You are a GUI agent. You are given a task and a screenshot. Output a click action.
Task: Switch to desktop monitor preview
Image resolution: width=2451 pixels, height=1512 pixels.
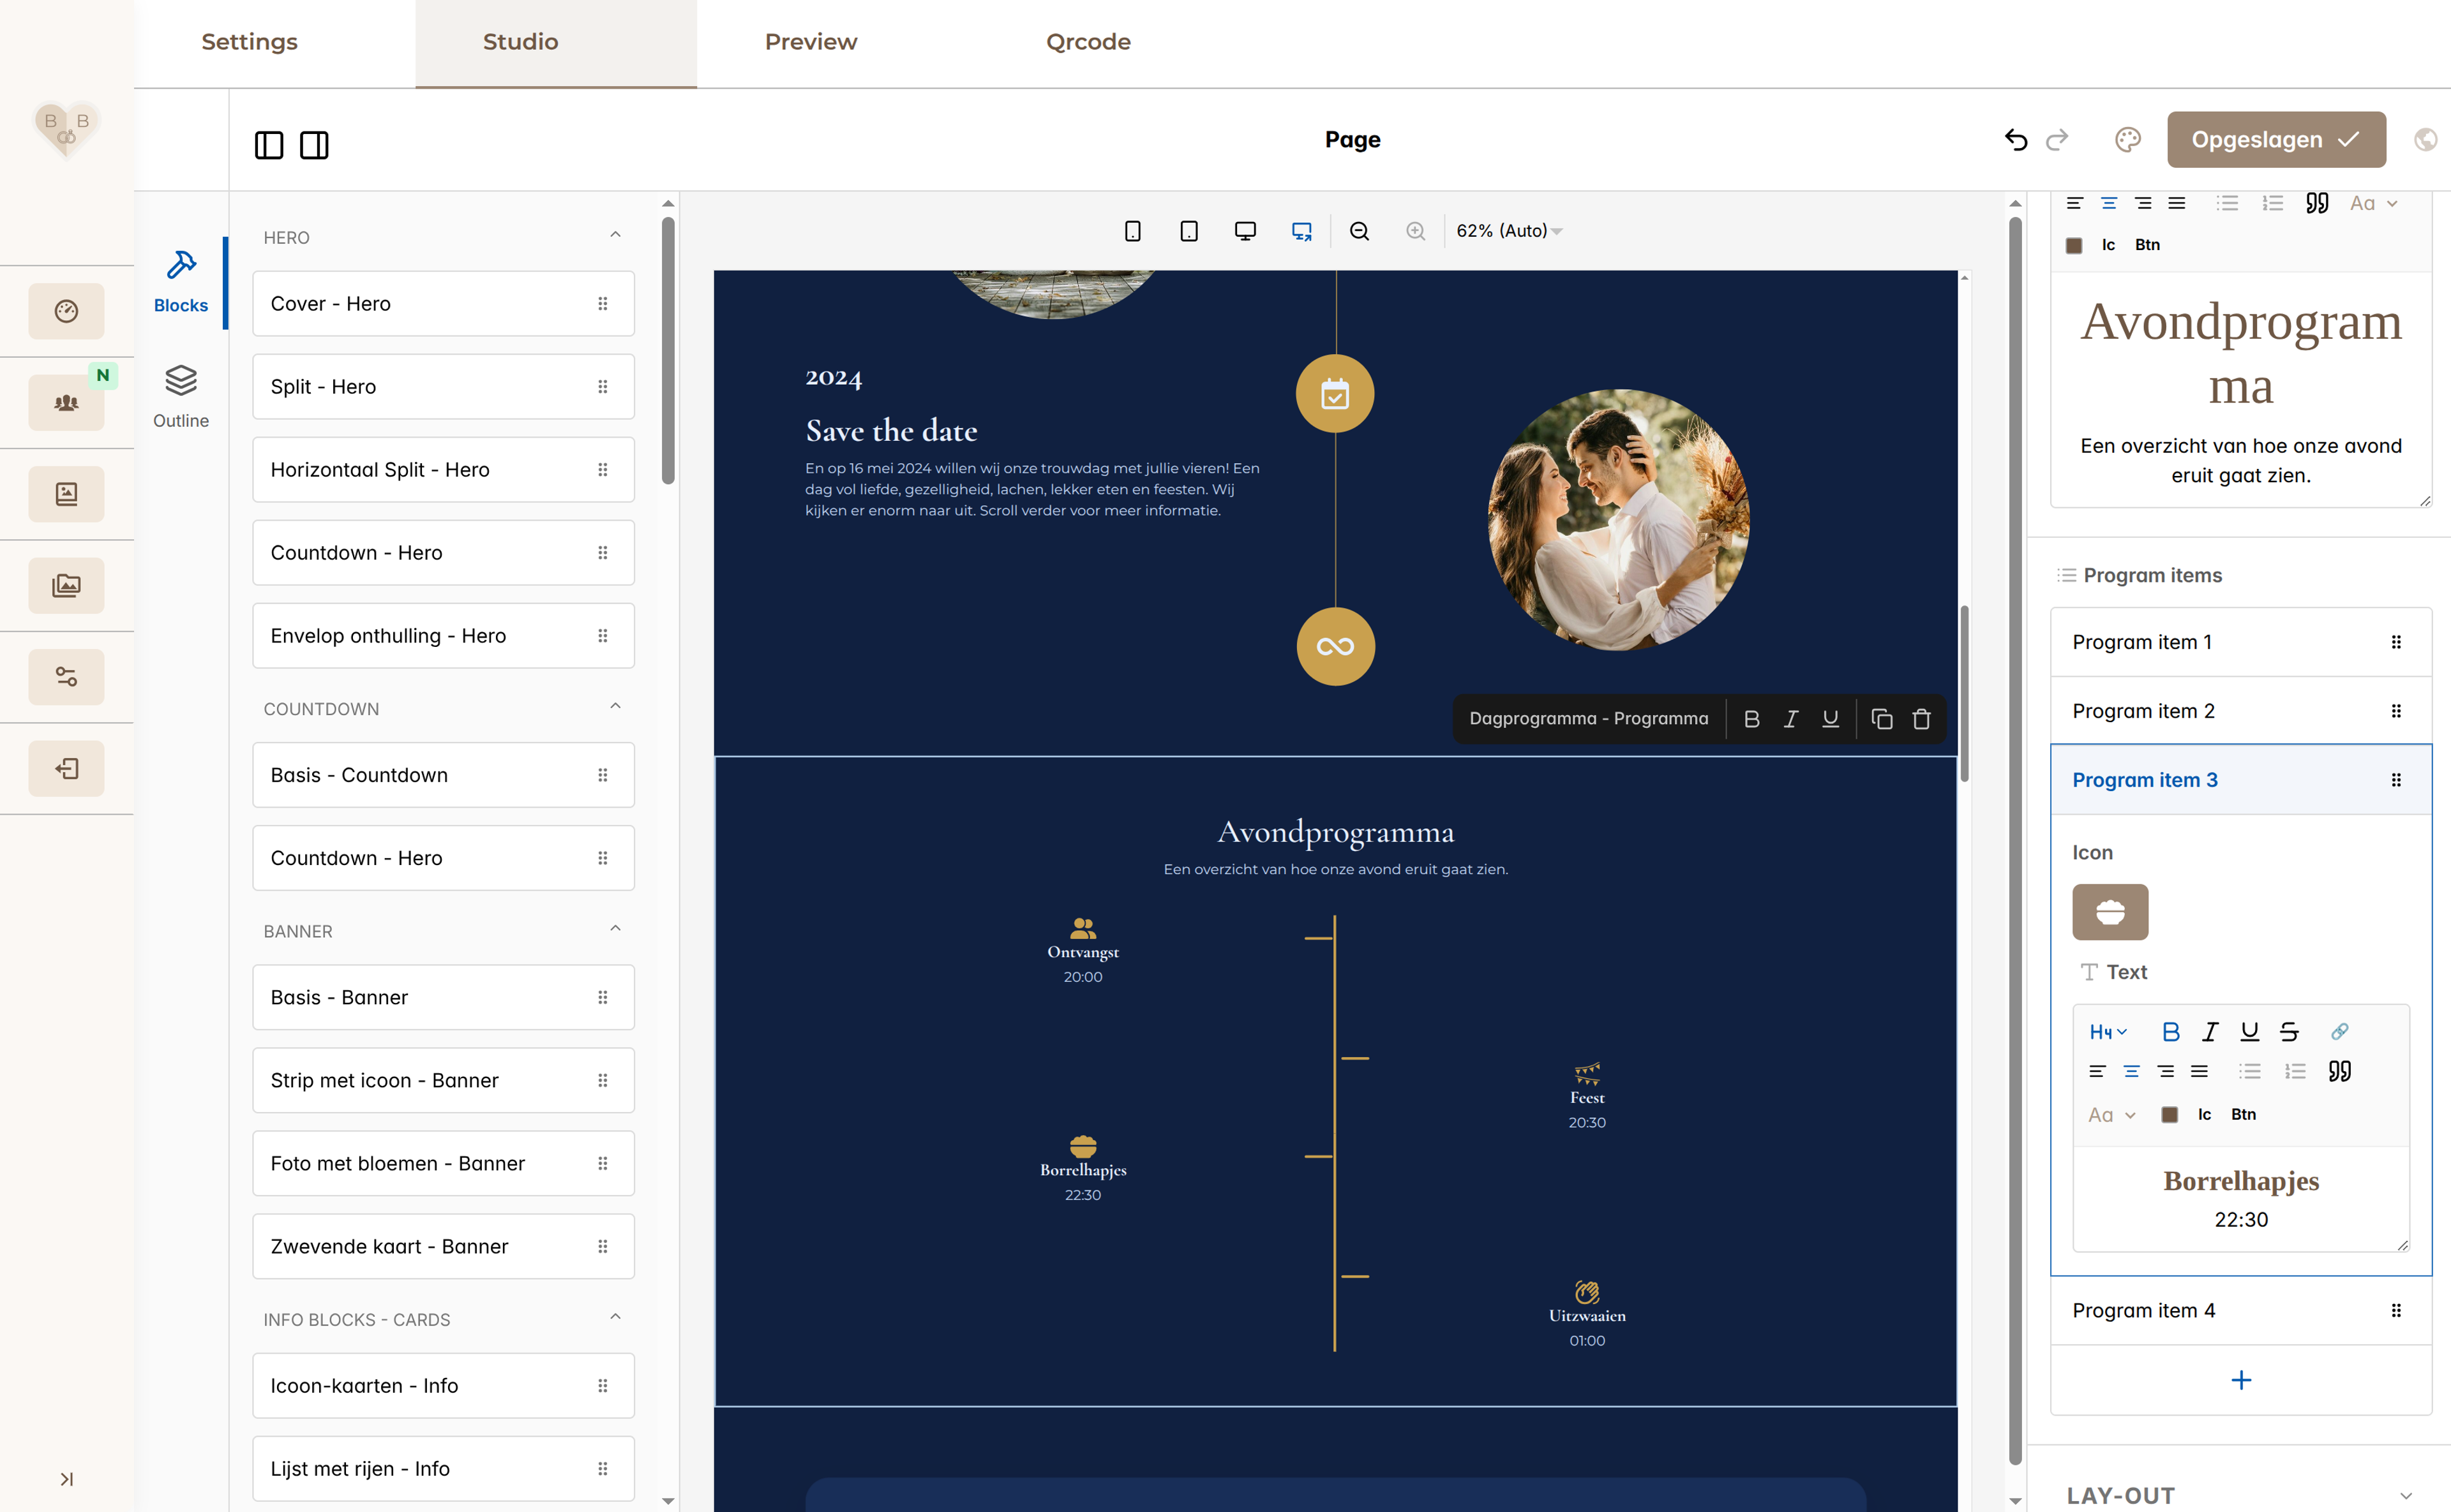click(x=1245, y=231)
